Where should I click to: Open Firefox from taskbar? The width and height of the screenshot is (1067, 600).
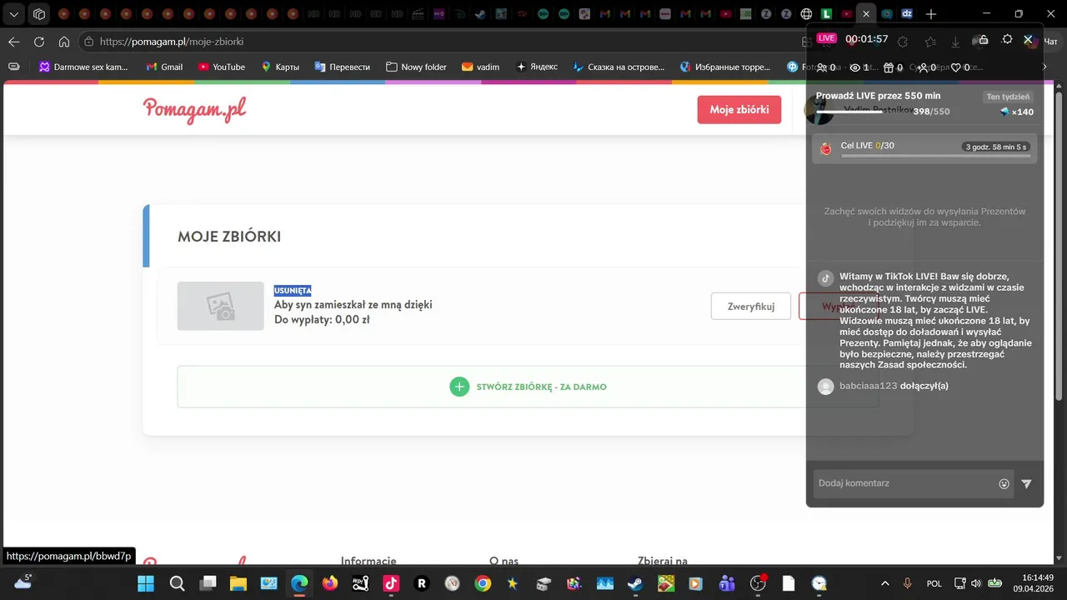pos(330,583)
